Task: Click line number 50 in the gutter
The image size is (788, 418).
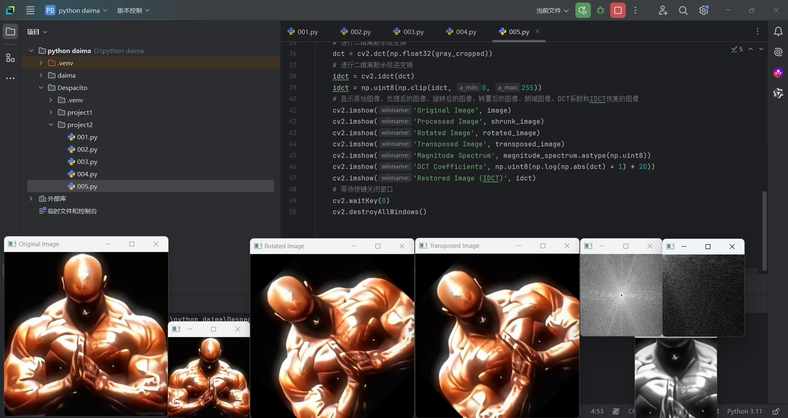Action: (x=293, y=212)
